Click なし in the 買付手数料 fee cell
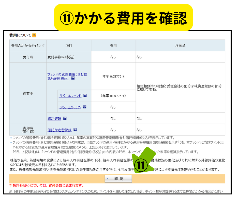The image size is (239, 201). (113, 57)
